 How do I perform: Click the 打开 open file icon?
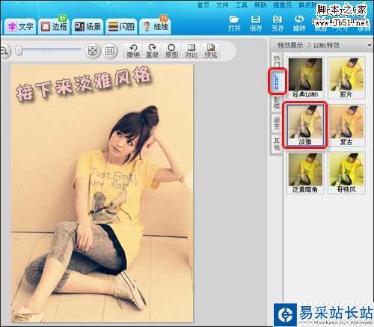[234, 24]
